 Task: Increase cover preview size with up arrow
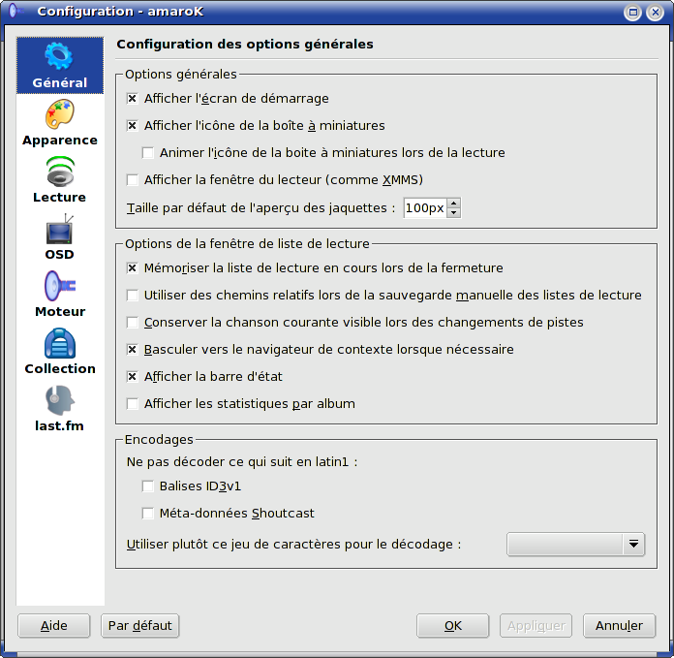point(453,203)
